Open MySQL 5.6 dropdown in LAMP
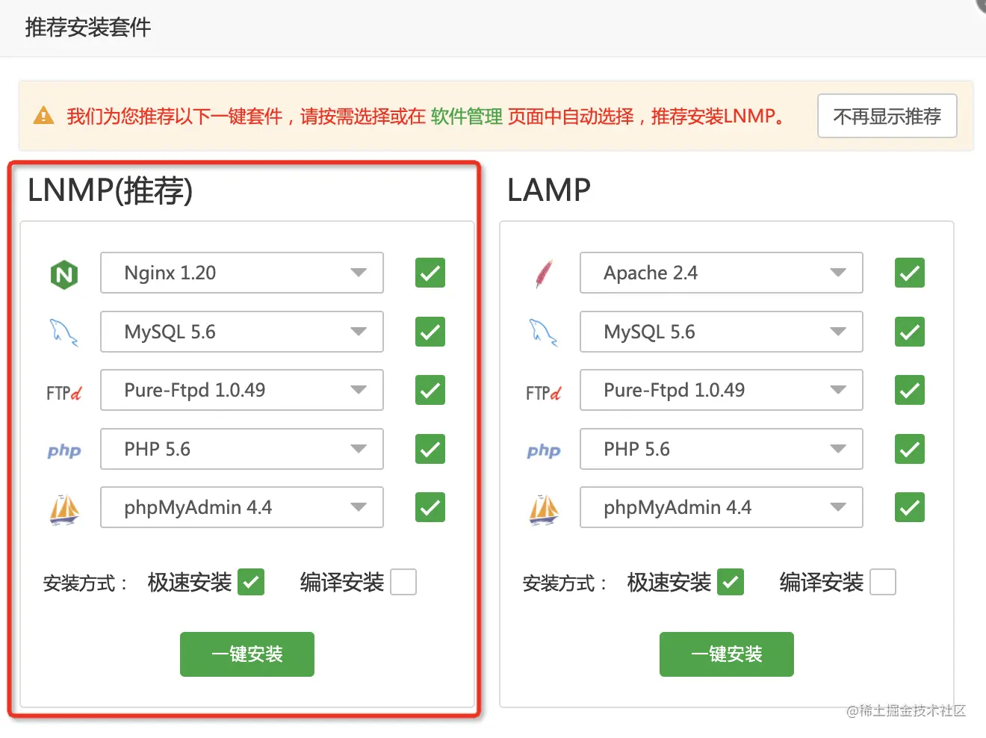Viewport: 986px width, 738px height. [722, 332]
